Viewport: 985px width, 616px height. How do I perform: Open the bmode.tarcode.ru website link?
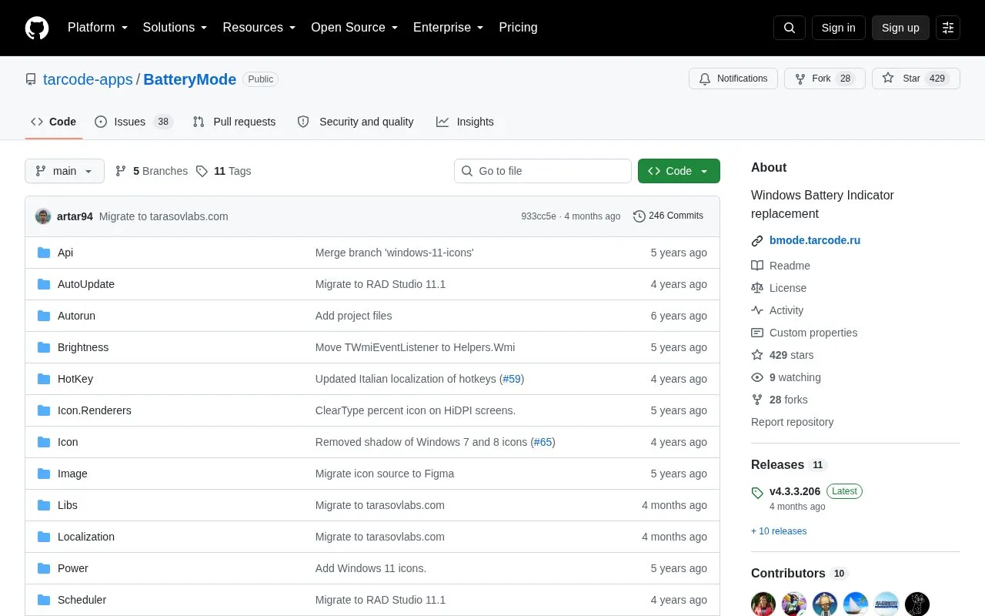[x=815, y=240]
